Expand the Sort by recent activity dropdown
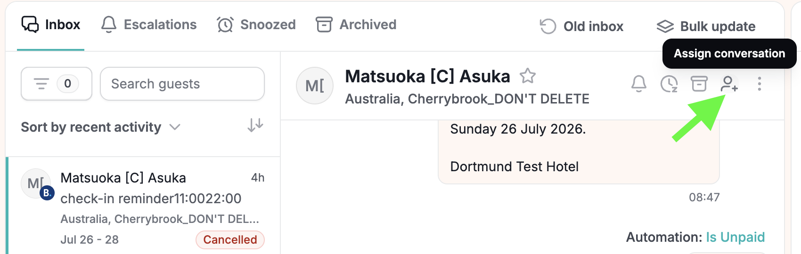Screen dimensions: 801x254 101,127
